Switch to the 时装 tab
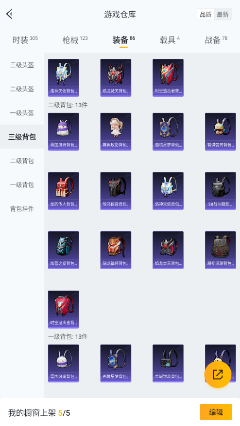The height and width of the screenshot is (426, 240). pyautogui.click(x=25, y=40)
